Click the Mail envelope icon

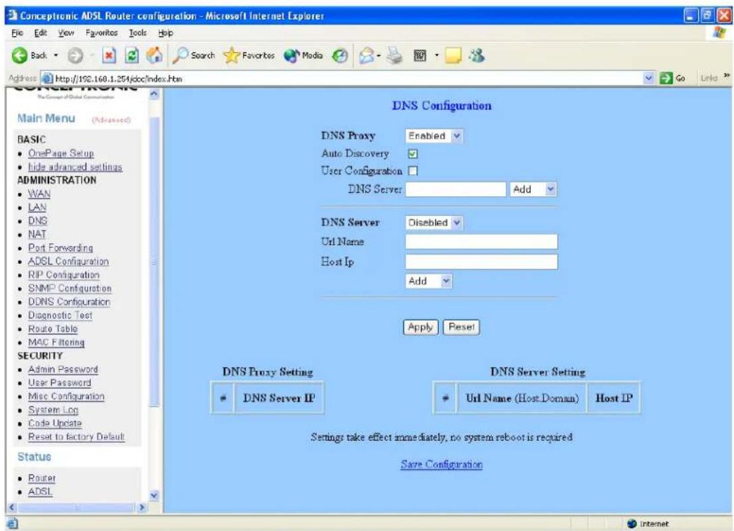point(367,56)
